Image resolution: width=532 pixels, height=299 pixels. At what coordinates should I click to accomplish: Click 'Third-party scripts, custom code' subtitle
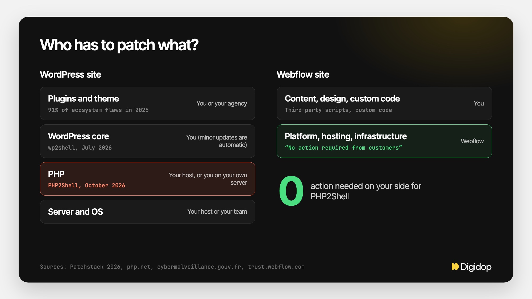tap(338, 110)
